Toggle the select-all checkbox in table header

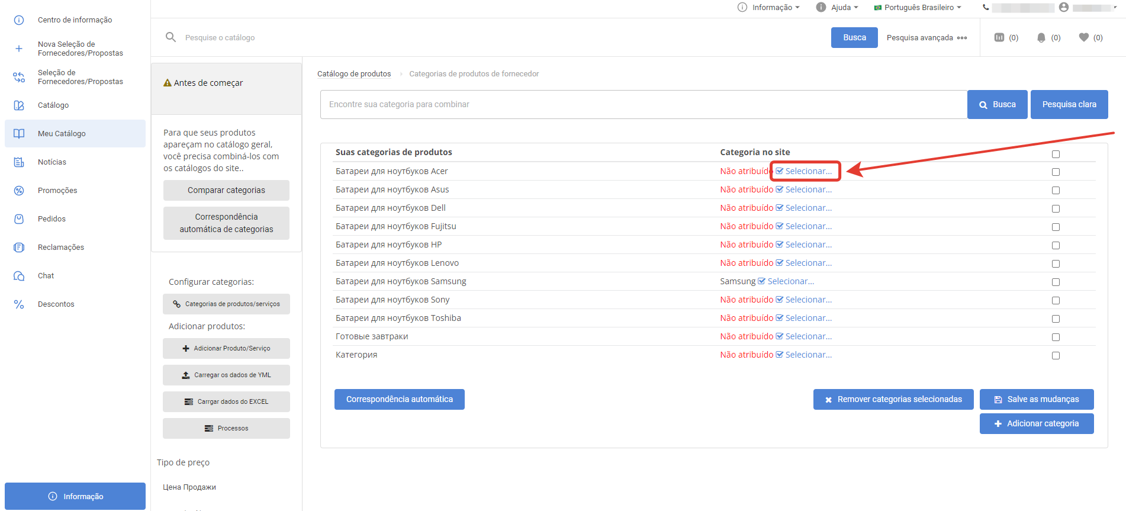[1056, 154]
